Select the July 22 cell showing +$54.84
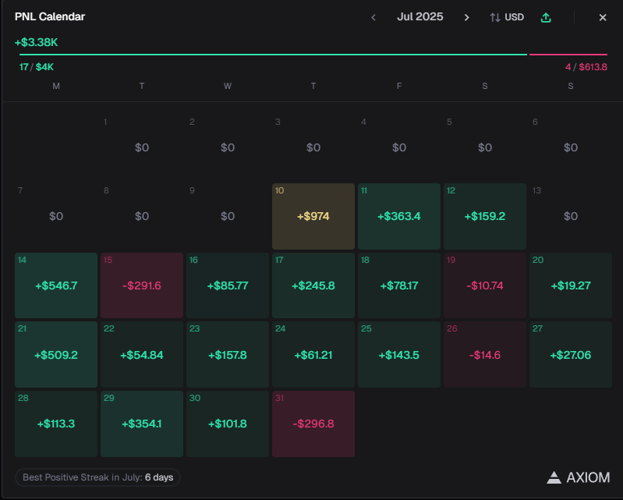623x500 pixels. 142,355
